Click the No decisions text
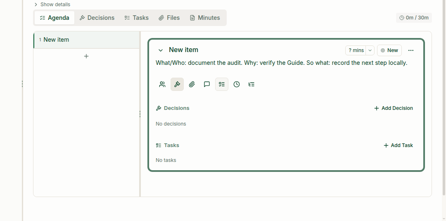Viewport: 446px width, 221px height. tap(171, 124)
